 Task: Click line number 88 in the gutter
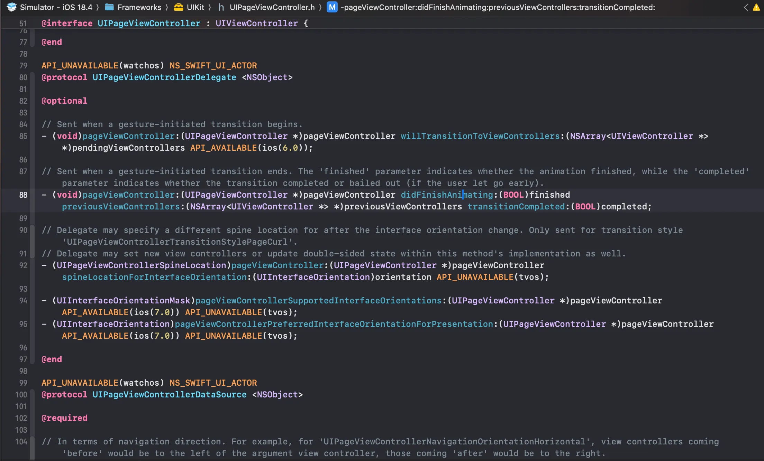[23, 195]
